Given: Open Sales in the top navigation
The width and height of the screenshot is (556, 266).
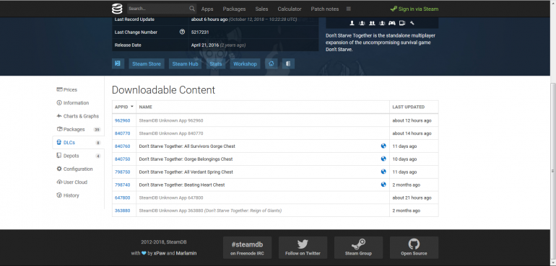Looking at the screenshot, I should click(261, 9).
